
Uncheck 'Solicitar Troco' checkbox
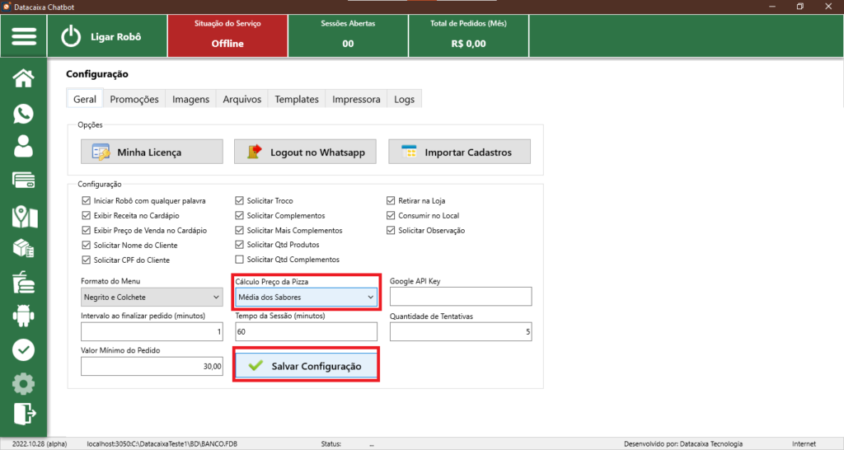click(x=240, y=200)
